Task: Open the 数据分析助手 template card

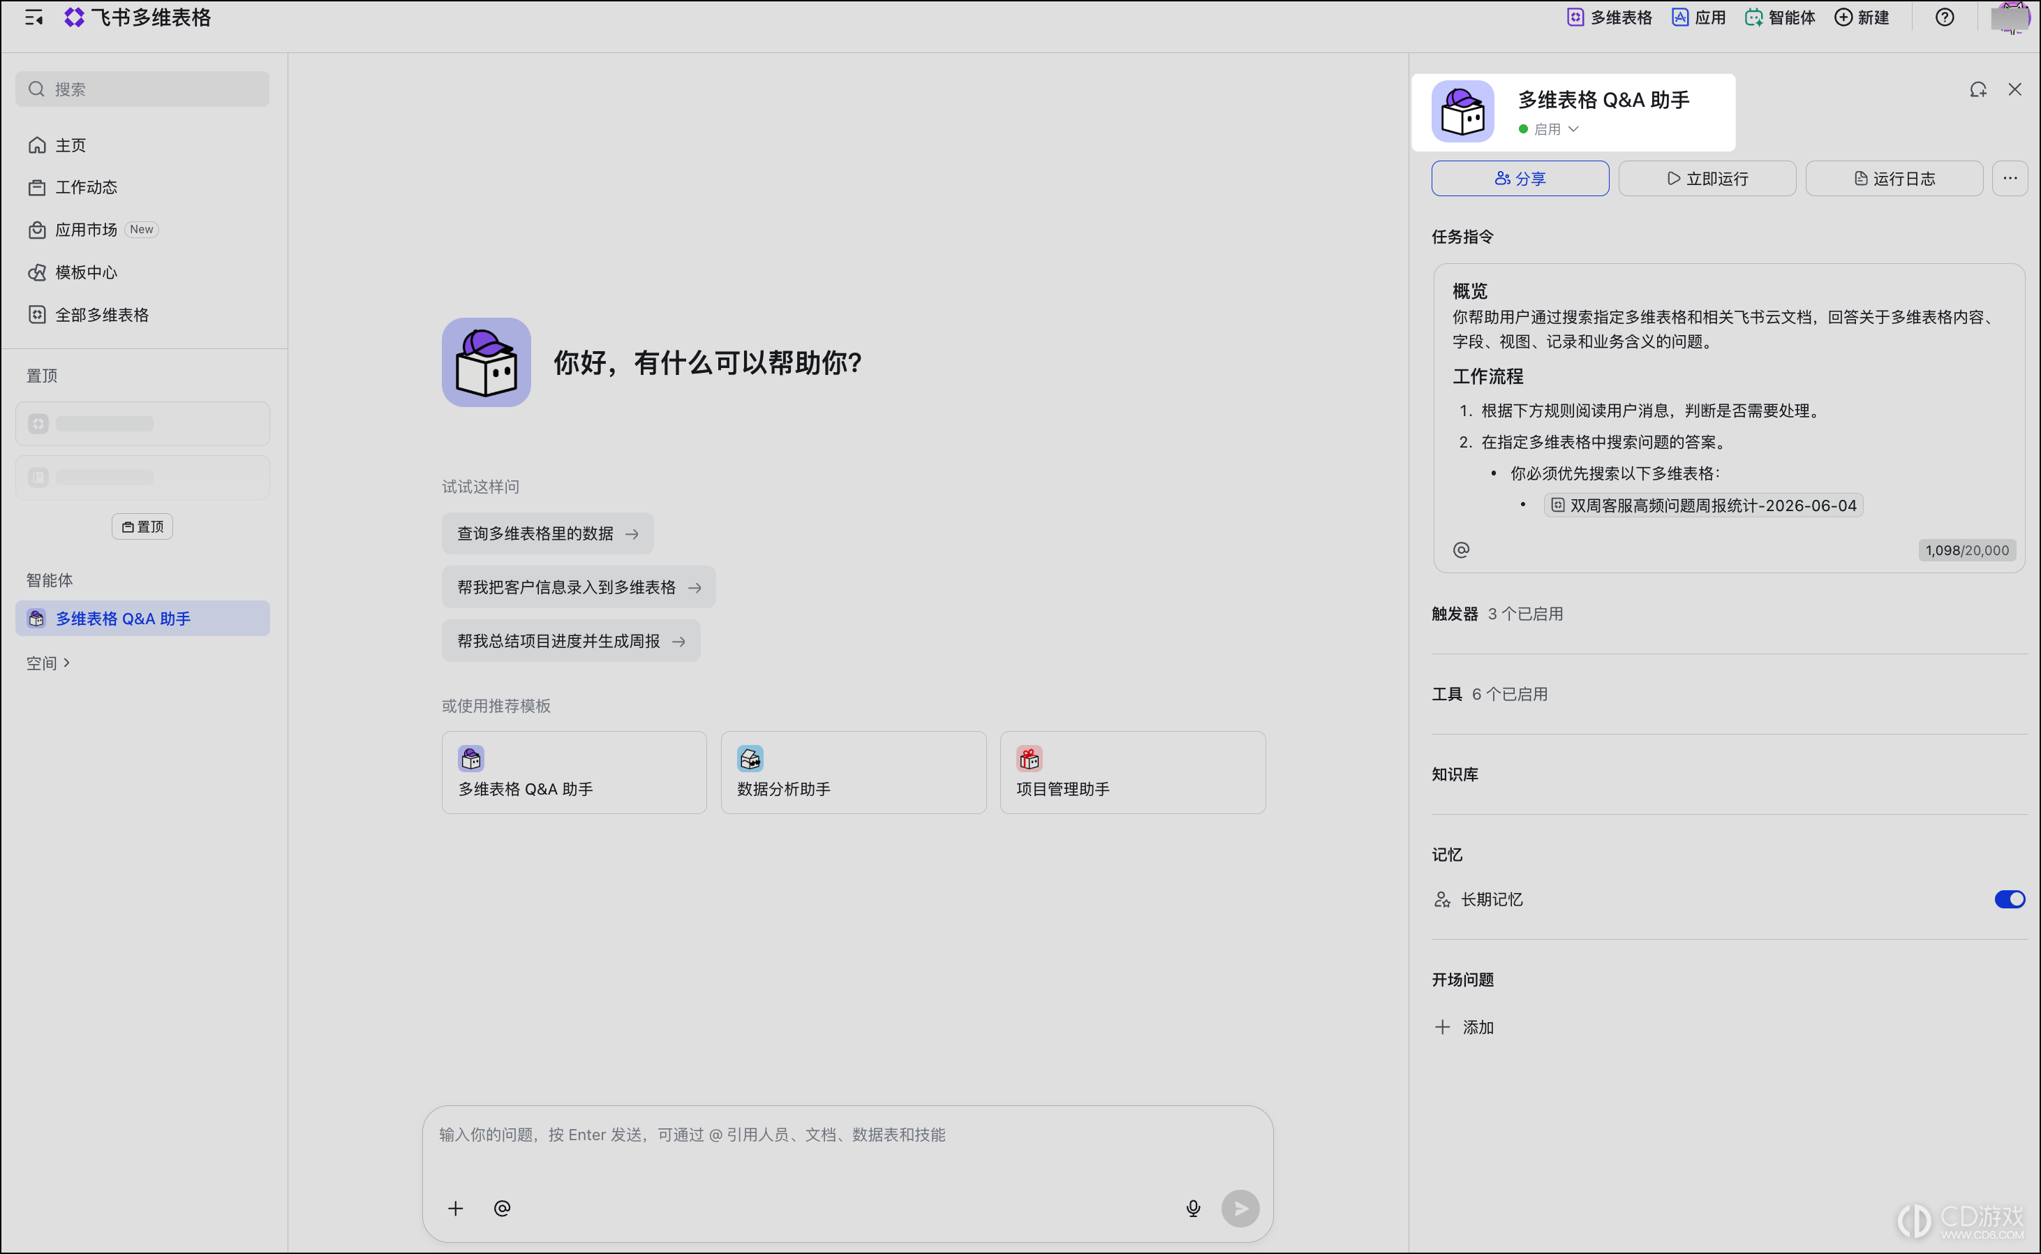Action: (854, 772)
